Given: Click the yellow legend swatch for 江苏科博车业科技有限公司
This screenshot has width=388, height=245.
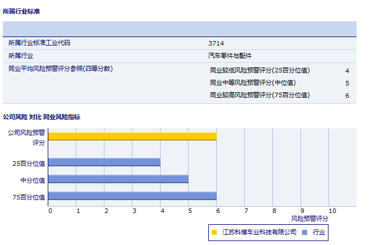Looking at the screenshot, I should point(214,232).
